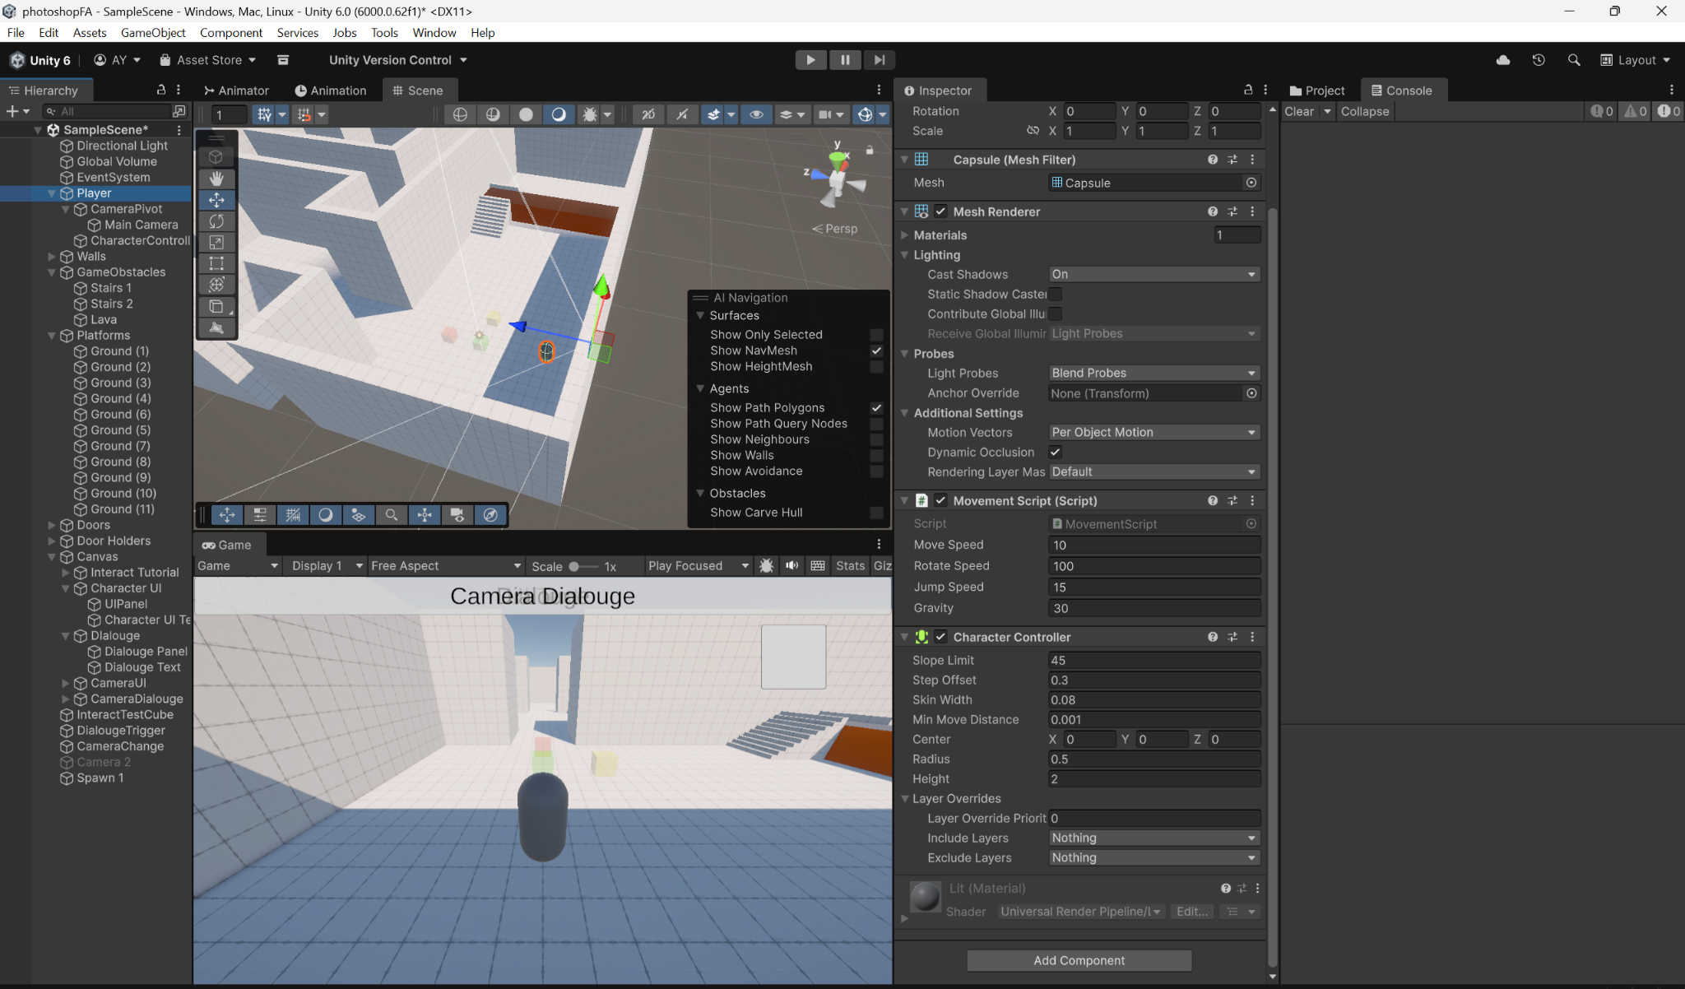Open Unity Version Control button
Image resolution: width=1685 pixels, height=989 pixels.
click(398, 60)
